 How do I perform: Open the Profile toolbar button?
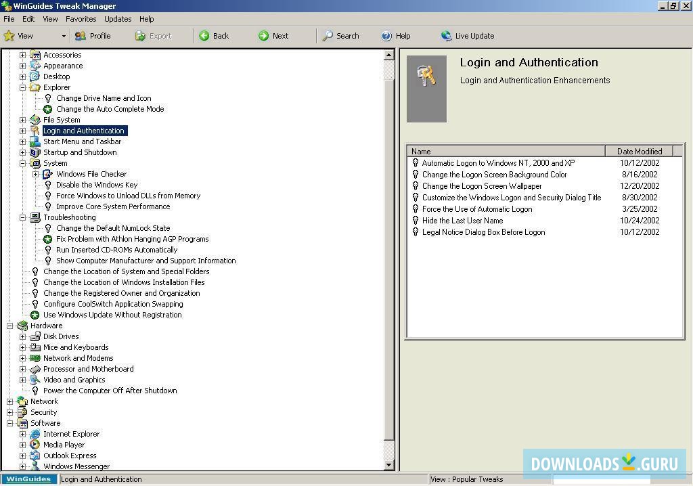tap(93, 36)
